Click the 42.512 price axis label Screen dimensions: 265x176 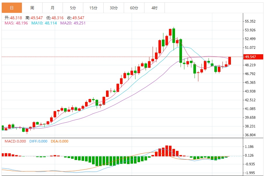coord(250,100)
